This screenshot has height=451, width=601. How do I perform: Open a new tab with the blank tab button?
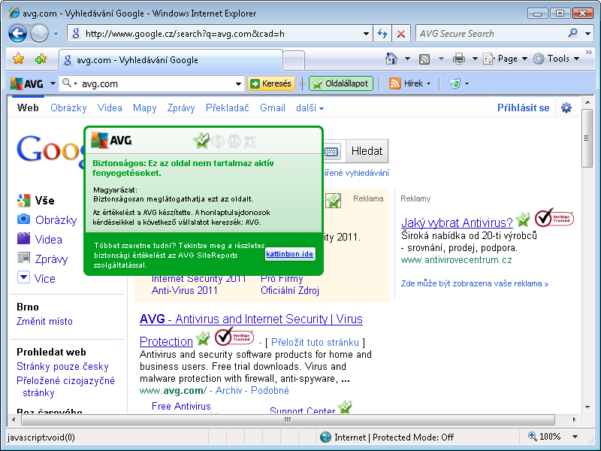294,61
